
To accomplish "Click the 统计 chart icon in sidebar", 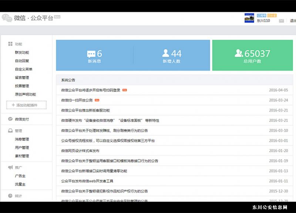I will (10, 196).
